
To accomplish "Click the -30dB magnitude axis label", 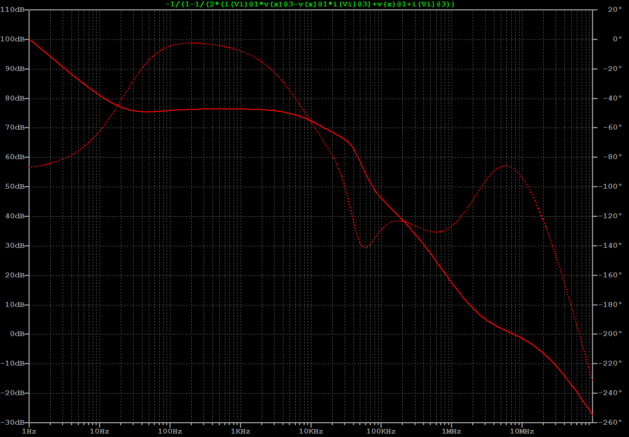I will click(12, 423).
